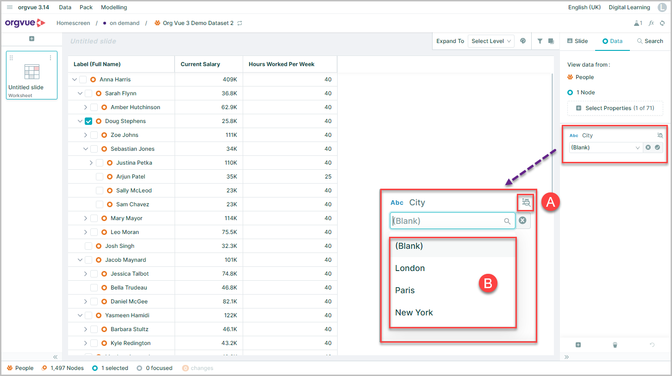Screen dimensions: 672x376
Task: Open the Modelling menu
Action: pyautogui.click(x=114, y=7)
